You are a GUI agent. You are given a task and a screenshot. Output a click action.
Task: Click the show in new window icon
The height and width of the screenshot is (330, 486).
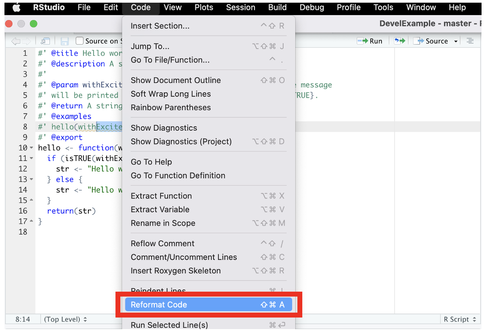tap(45, 41)
